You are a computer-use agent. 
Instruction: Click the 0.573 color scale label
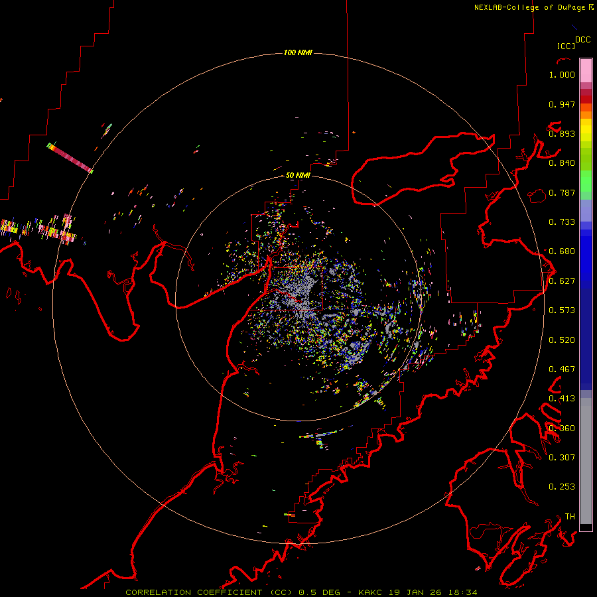pyautogui.click(x=562, y=310)
